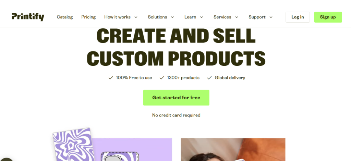Viewport: 351px width, 161px height.
Task: Open the Support dropdown chevron
Action: coord(271,17)
